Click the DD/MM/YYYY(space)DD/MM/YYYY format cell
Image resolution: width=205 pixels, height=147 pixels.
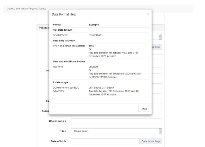[70, 91]
